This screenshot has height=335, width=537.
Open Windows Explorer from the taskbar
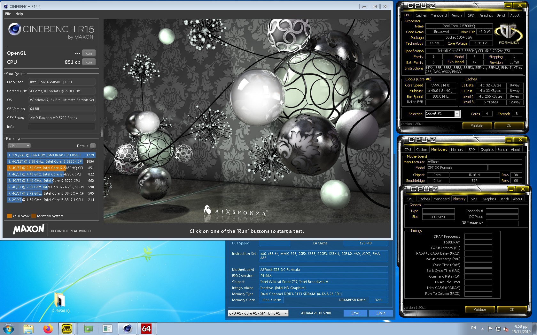point(28,329)
